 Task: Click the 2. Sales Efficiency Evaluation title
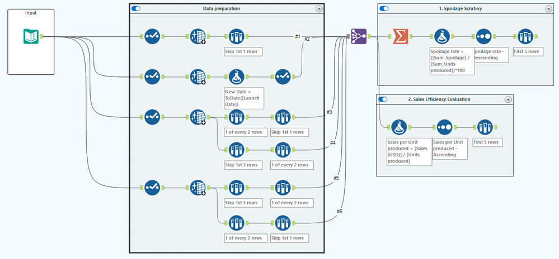pyautogui.click(x=439, y=99)
